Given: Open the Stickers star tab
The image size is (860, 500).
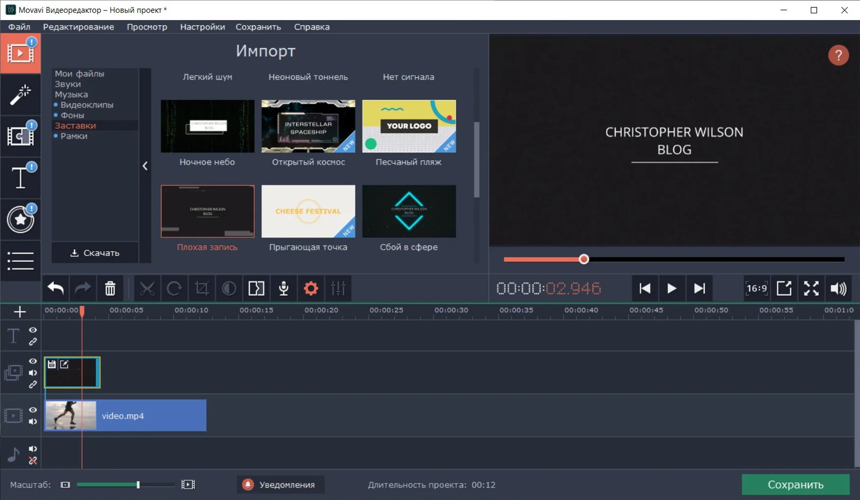Looking at the screenshot, I should [20, 219].
